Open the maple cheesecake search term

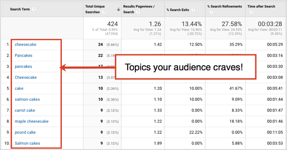(x=32, y=121)
